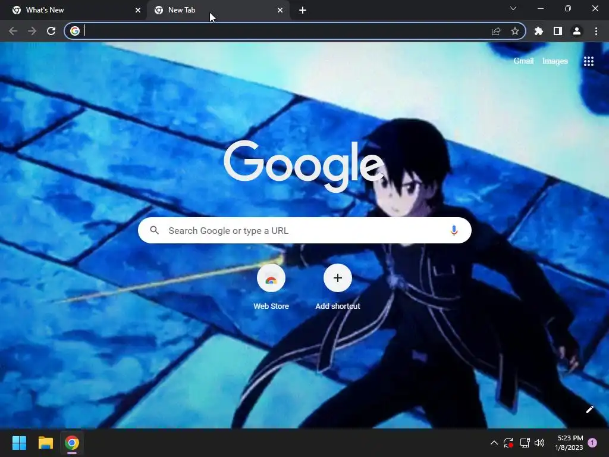Close the Chrome window
Screen dimensions: 609x457
595,8
